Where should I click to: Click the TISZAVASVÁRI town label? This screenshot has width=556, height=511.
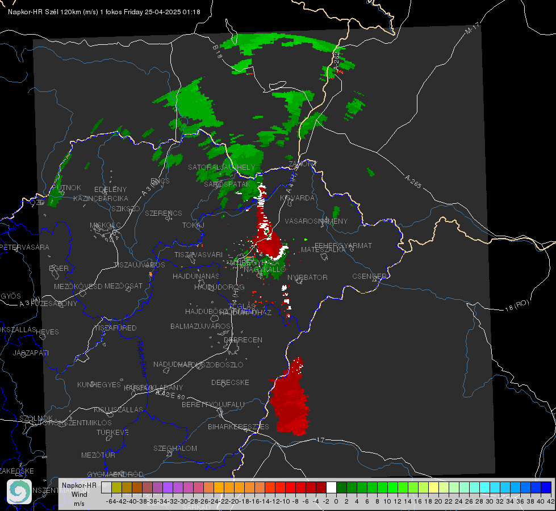[x=199, y=254]
